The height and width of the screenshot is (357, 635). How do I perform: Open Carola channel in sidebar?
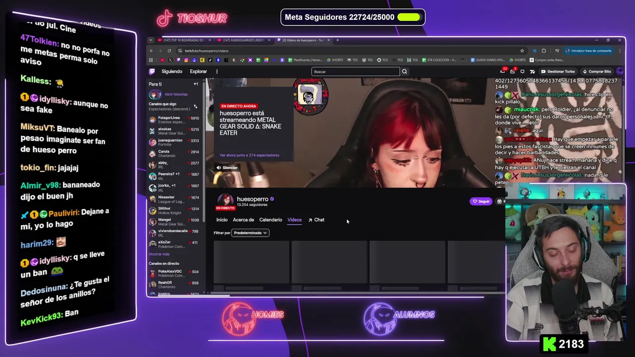[175, 153]
